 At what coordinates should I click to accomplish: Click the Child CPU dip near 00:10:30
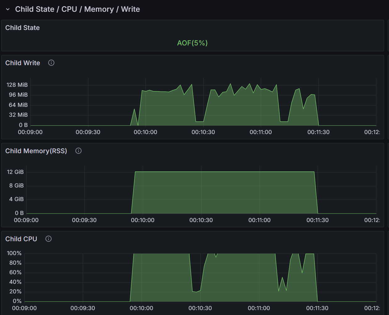(196, 292)
